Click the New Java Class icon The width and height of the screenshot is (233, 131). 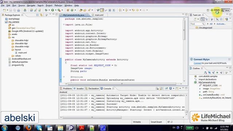pos(72,10)
